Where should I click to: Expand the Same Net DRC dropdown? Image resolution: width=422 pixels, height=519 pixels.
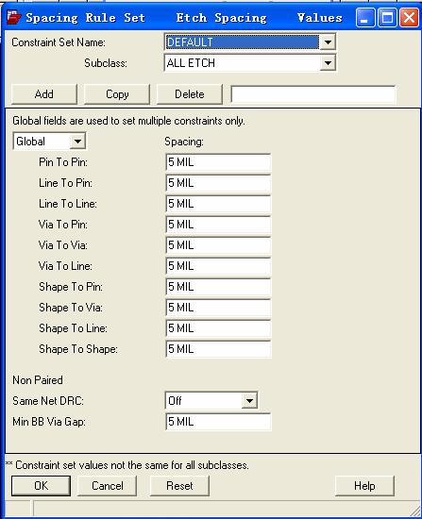point(249,401)
